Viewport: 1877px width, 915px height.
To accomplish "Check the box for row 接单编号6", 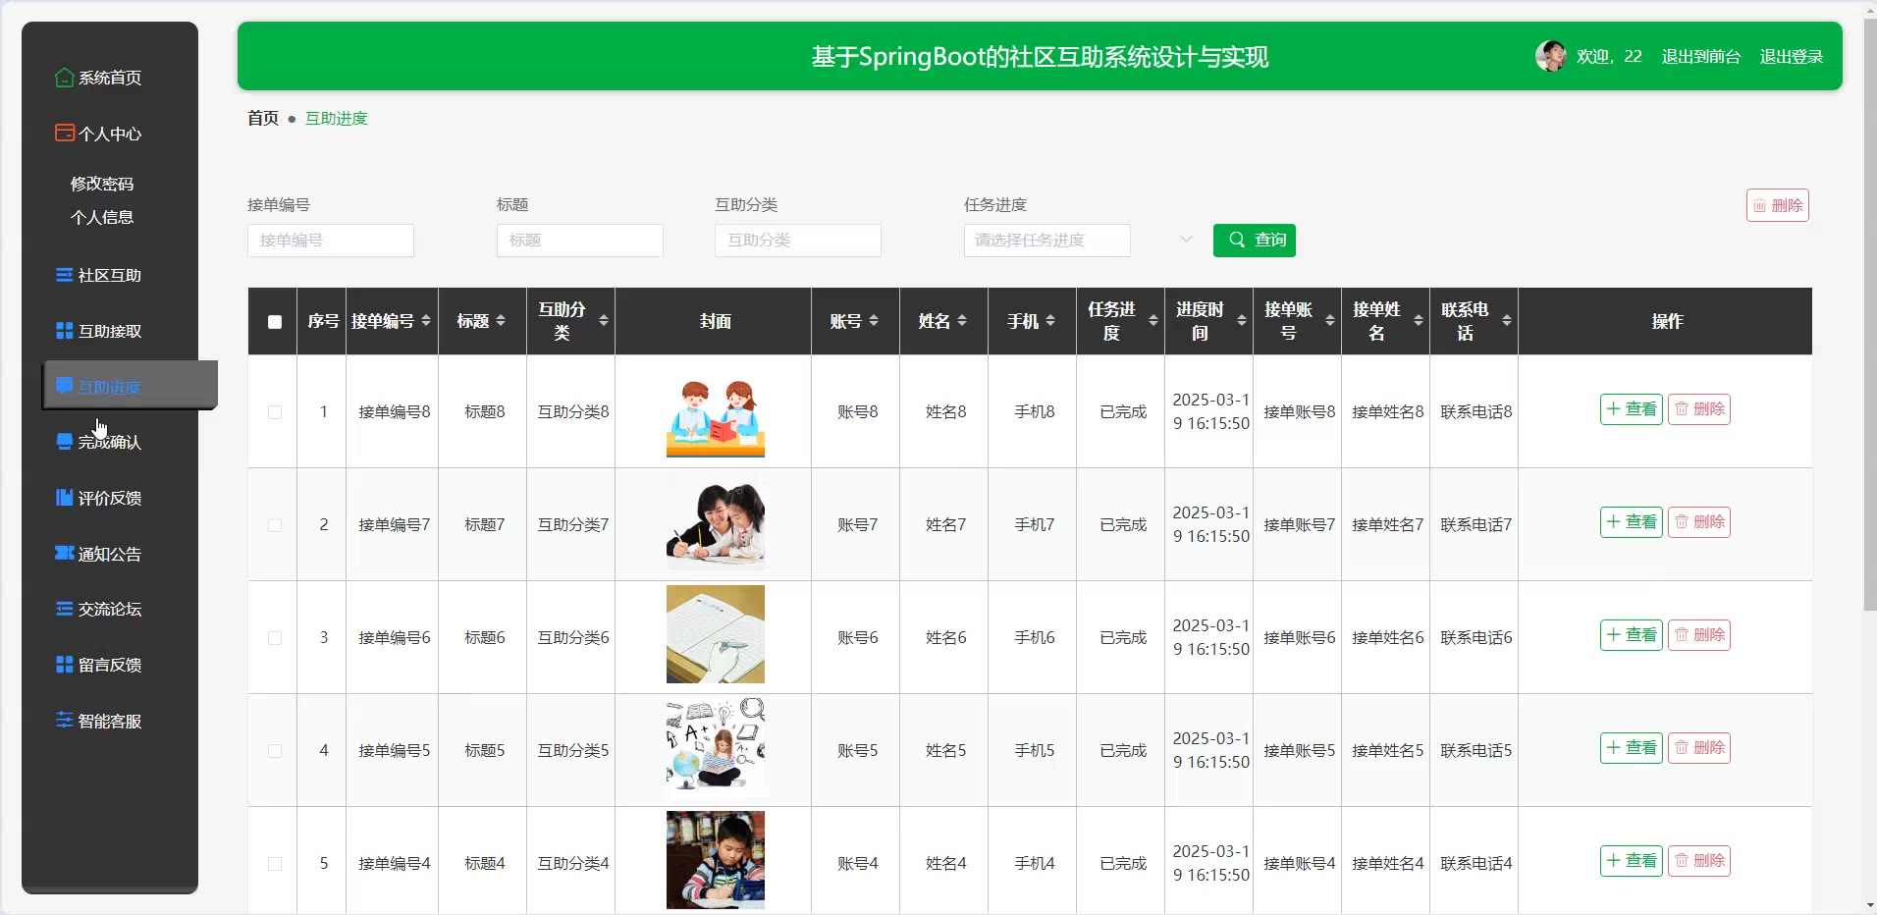I will click(275, 638).
